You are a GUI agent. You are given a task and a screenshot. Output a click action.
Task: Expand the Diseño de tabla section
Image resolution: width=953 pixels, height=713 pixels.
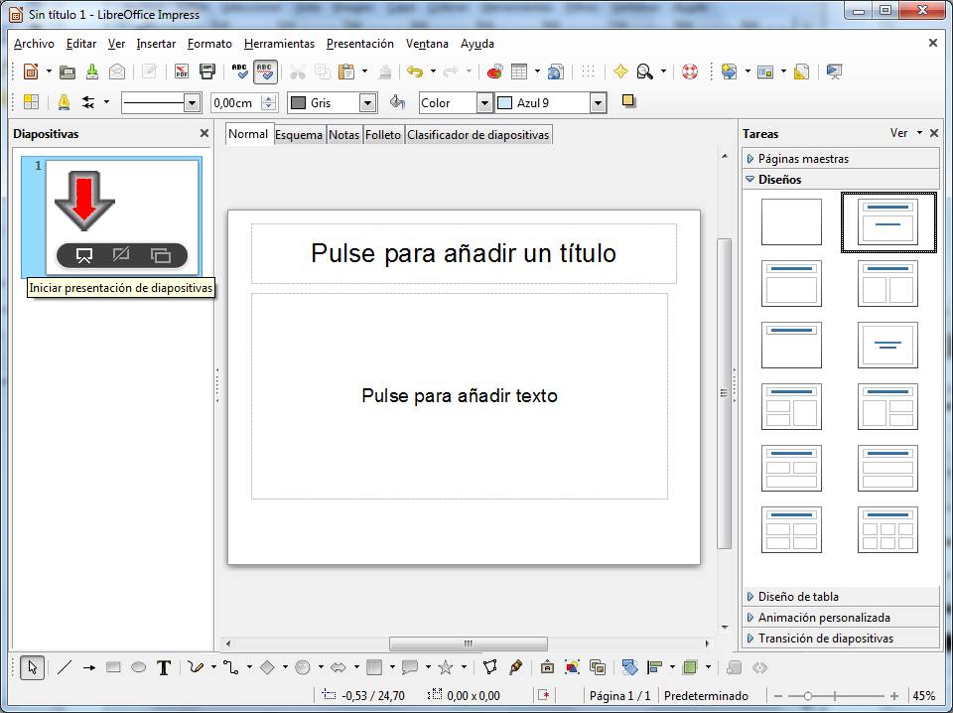tap(841, 596)
